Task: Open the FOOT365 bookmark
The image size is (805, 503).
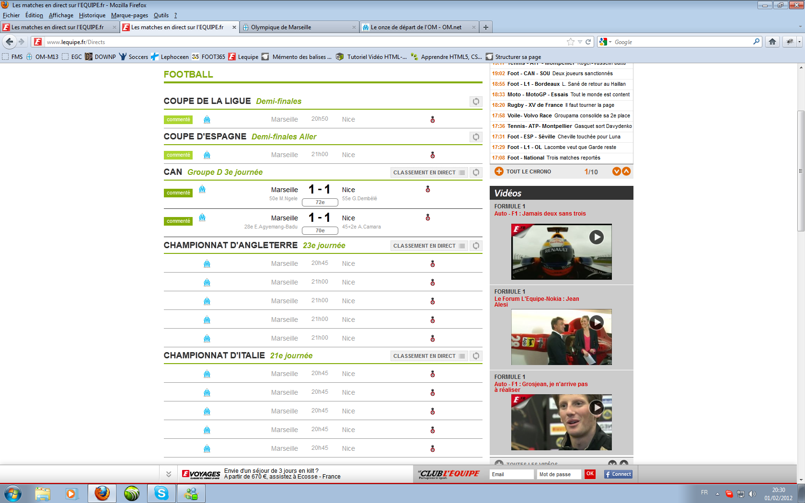Action: (208, 57)
